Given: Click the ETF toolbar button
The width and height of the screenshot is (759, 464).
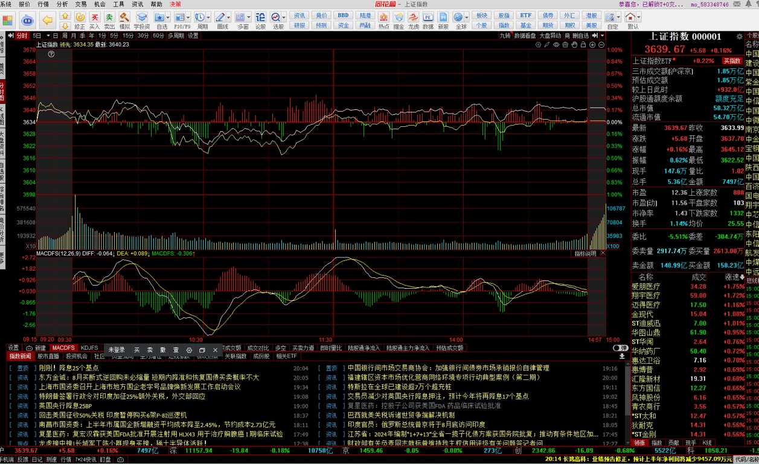Looking at the screenshot, I should click(x=526, y=16).
